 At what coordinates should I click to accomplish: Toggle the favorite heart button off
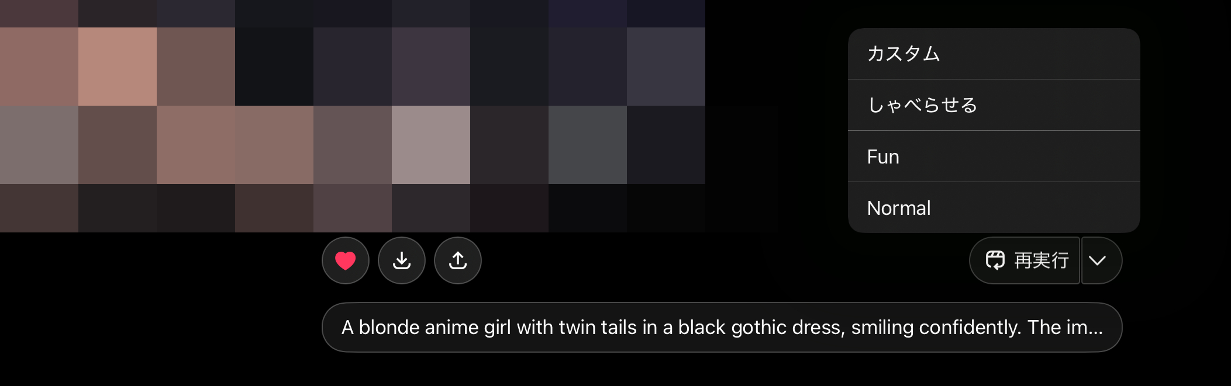345,260
